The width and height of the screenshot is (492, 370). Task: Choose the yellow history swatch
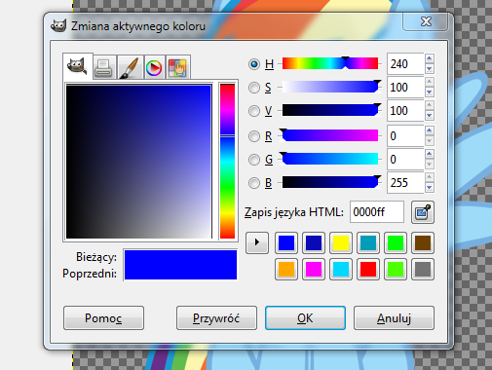(x=341, y=242)
